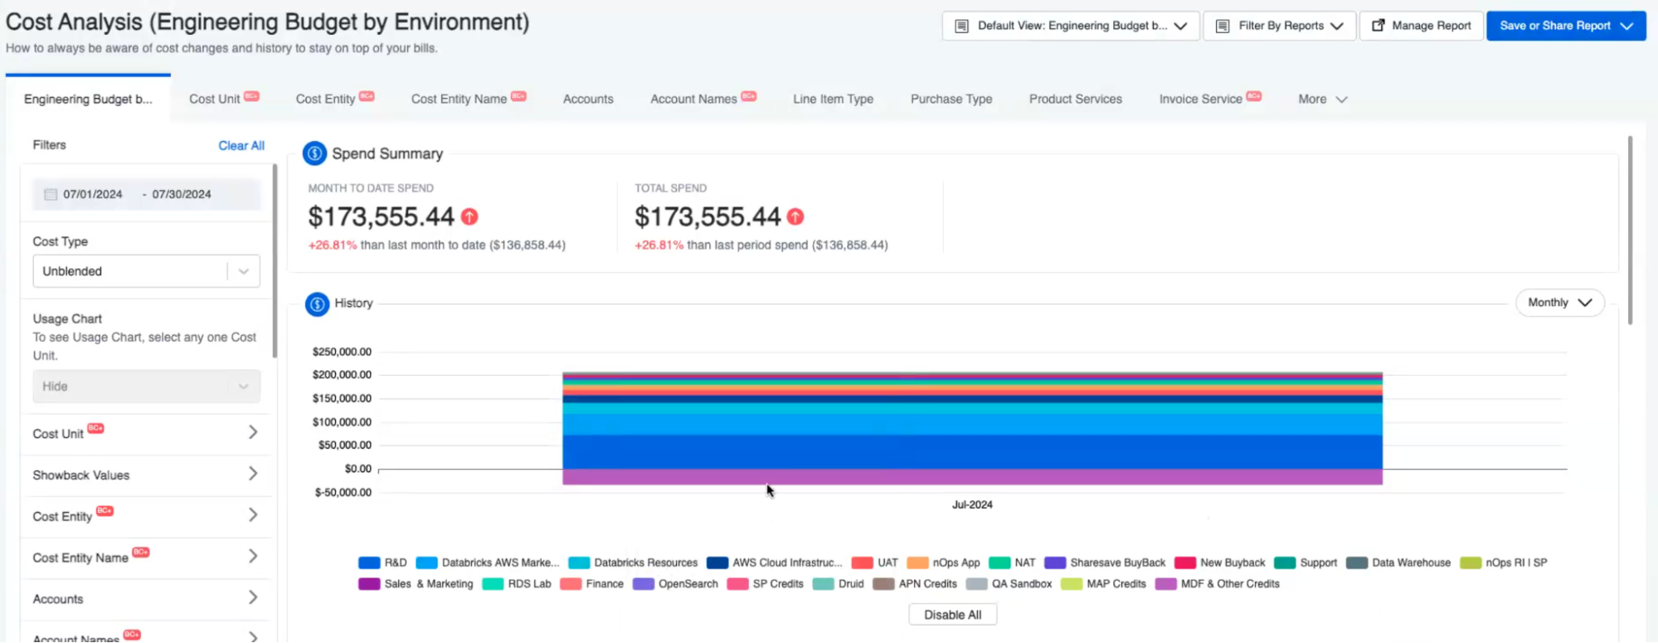
Task: Switch to the Product Services tab
Action: tap(1075, 99)
